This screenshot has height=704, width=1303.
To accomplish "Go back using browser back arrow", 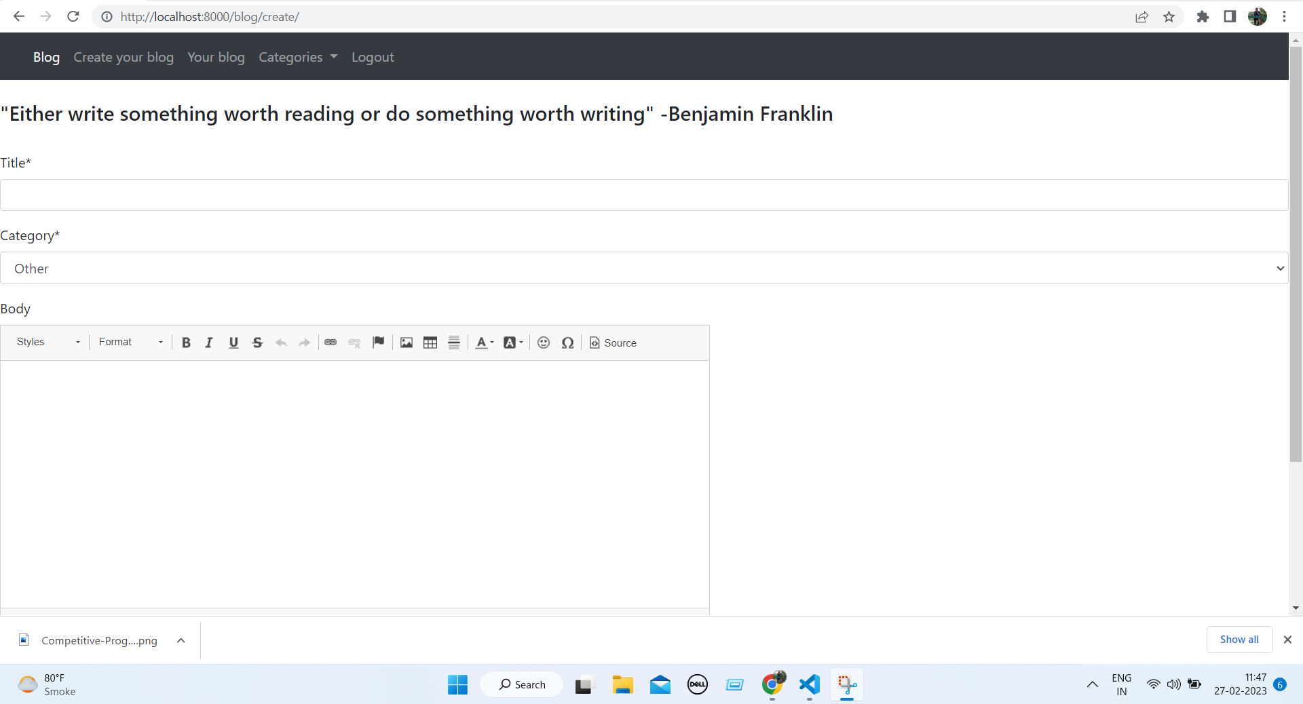I will 19,16.
